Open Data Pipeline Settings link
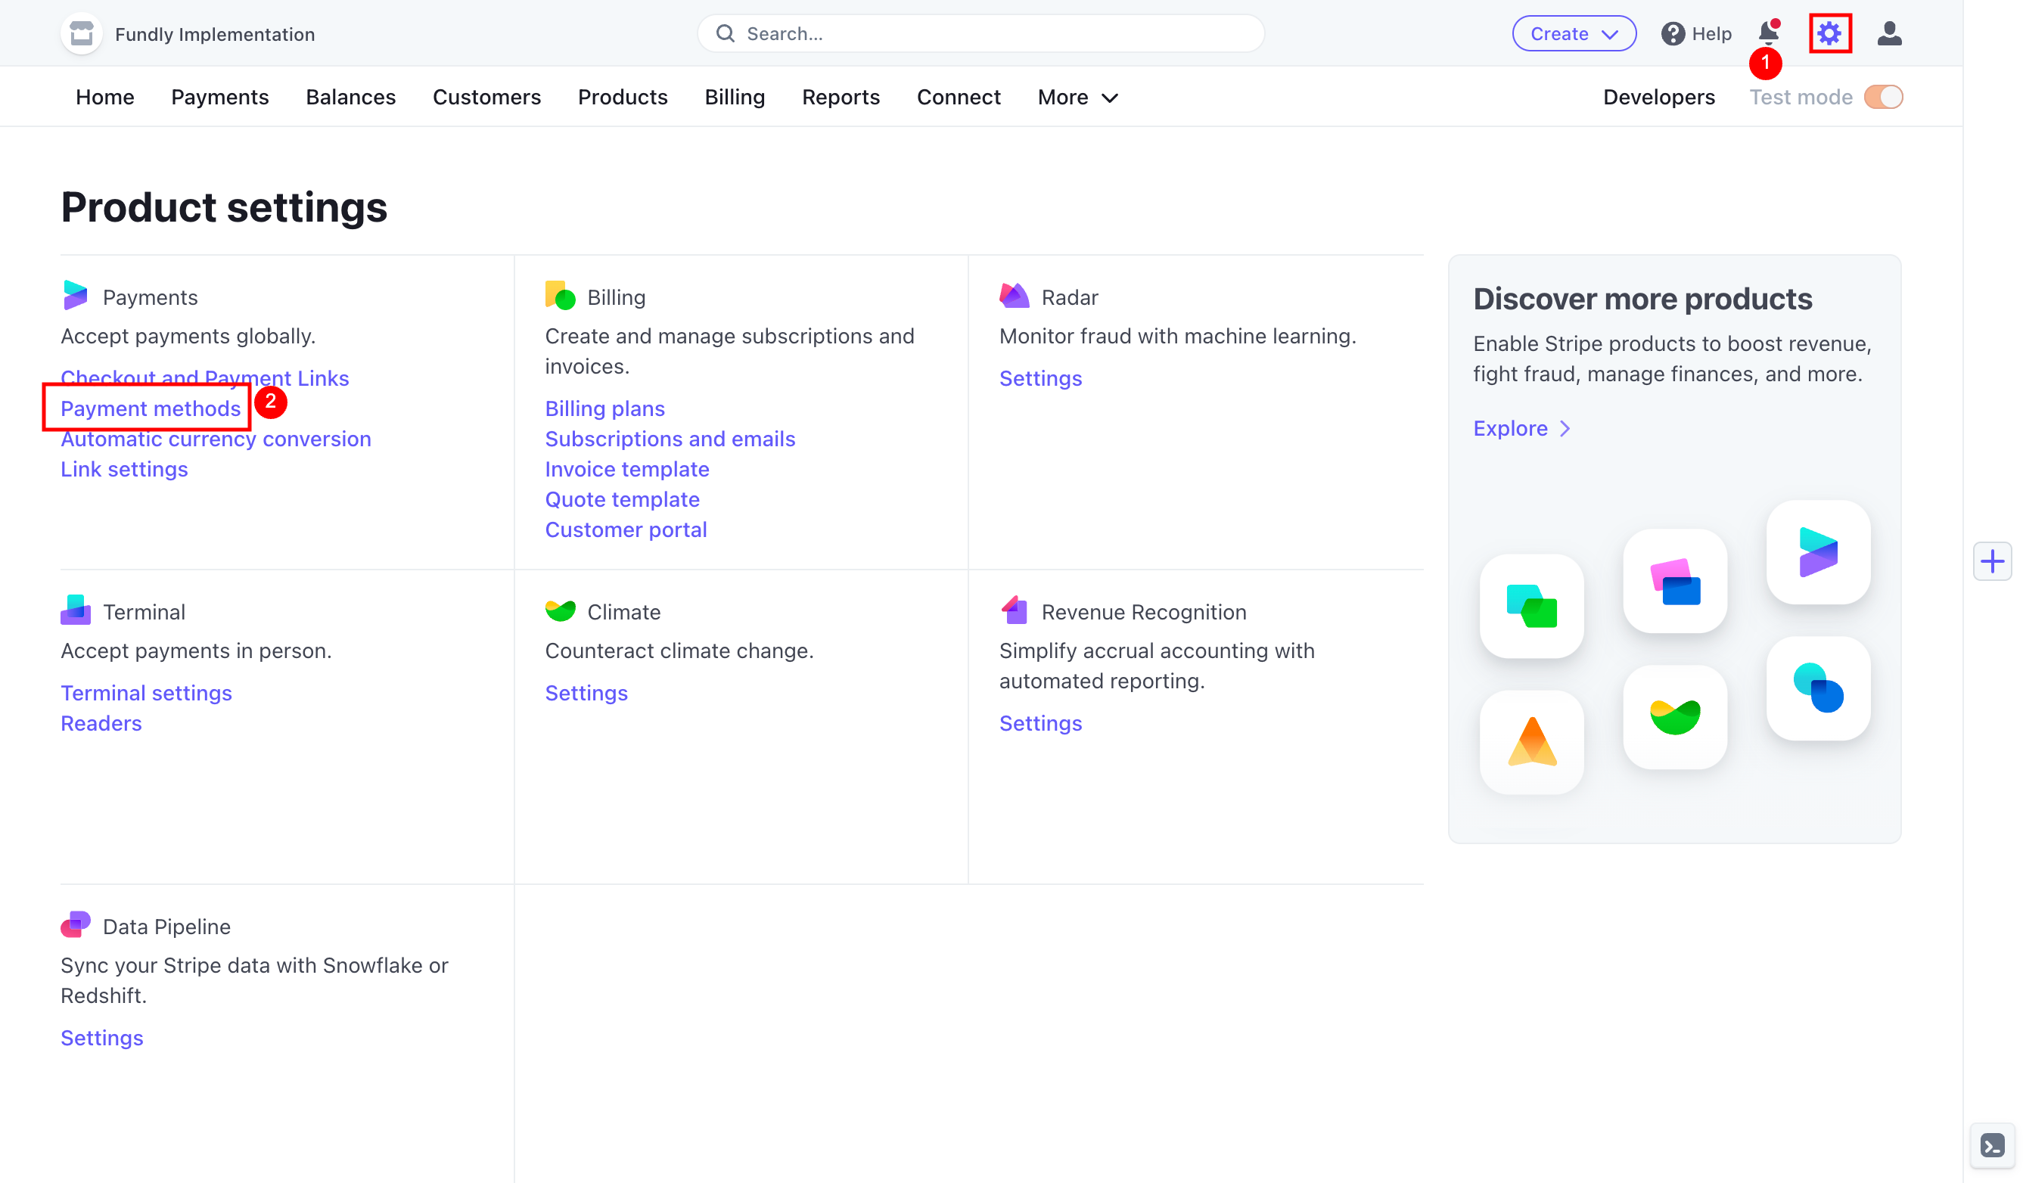 tap(102, 1038)
